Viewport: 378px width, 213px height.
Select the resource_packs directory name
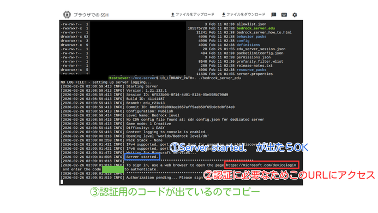(x=251, y=70)
